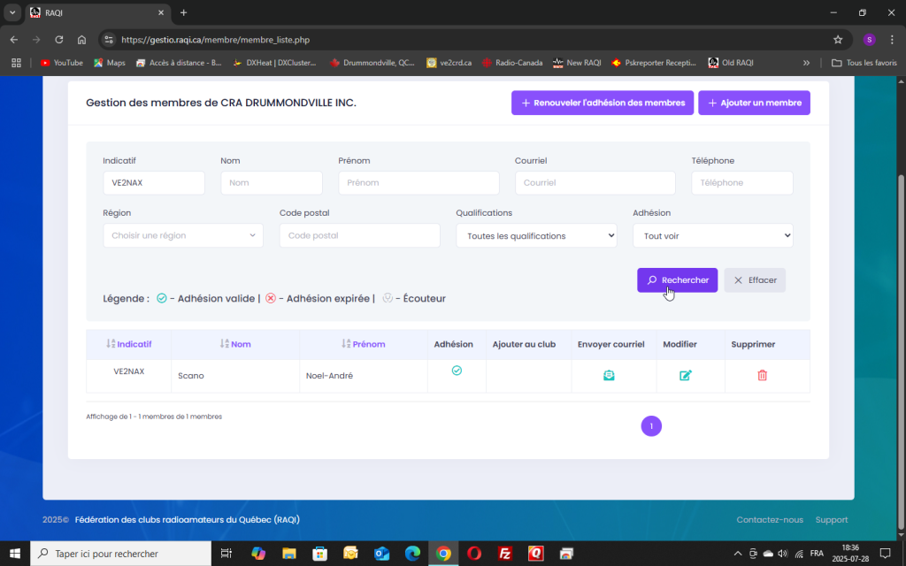The height and width of the screenshot is (566, 906).
Task: Open a new browser tab
Action: pos(184,13)
